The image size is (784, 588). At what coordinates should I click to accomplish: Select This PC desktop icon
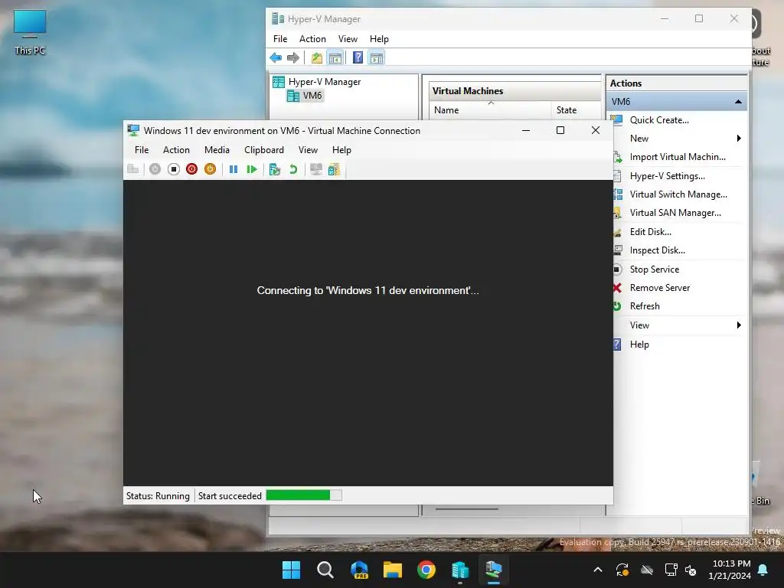click(30, 32)
